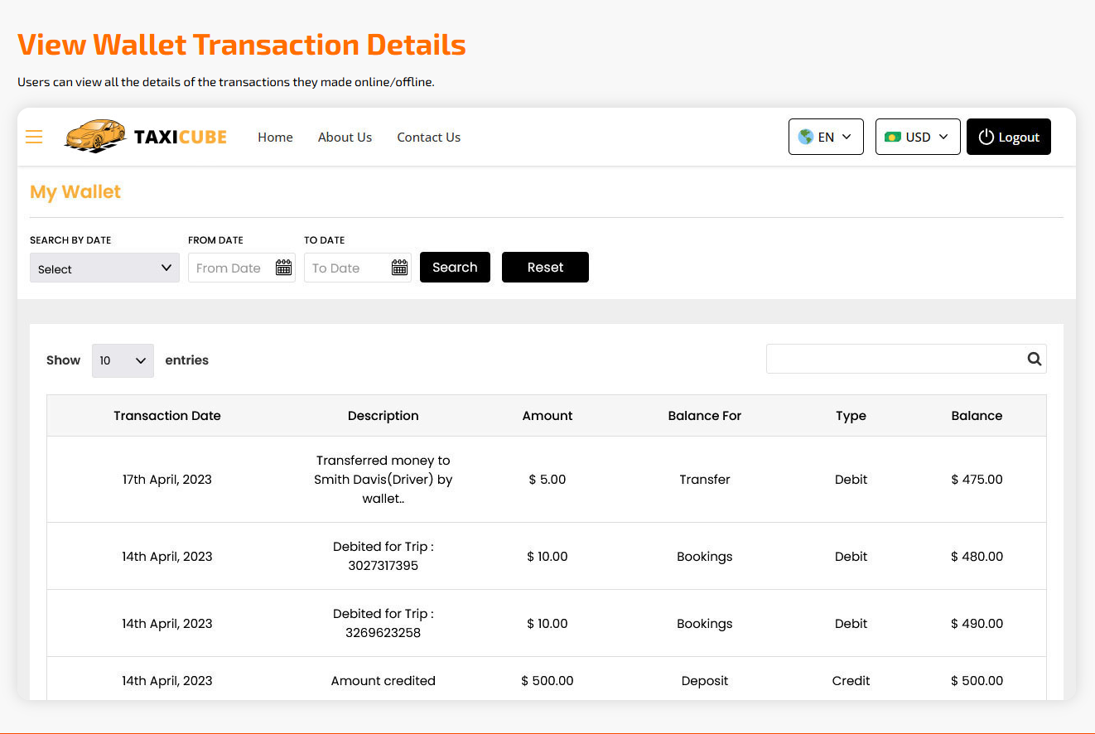This screenshot has height=734, width=1095.
Task: Click the From Date calendar icon
Action: 283,268
